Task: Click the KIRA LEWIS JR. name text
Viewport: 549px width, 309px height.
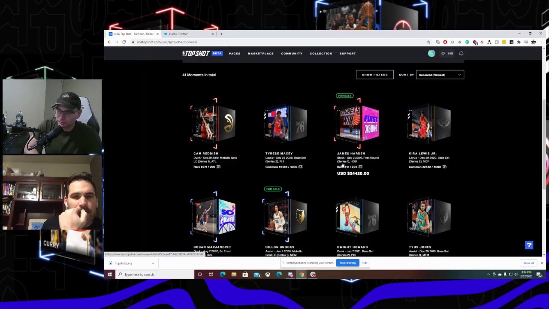Action: click(422, 153)
